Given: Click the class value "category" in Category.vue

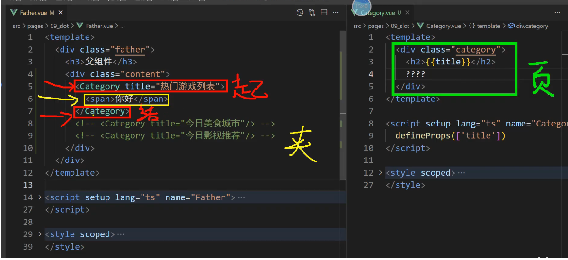Looking at the screenshot, I should click(476, 50).
